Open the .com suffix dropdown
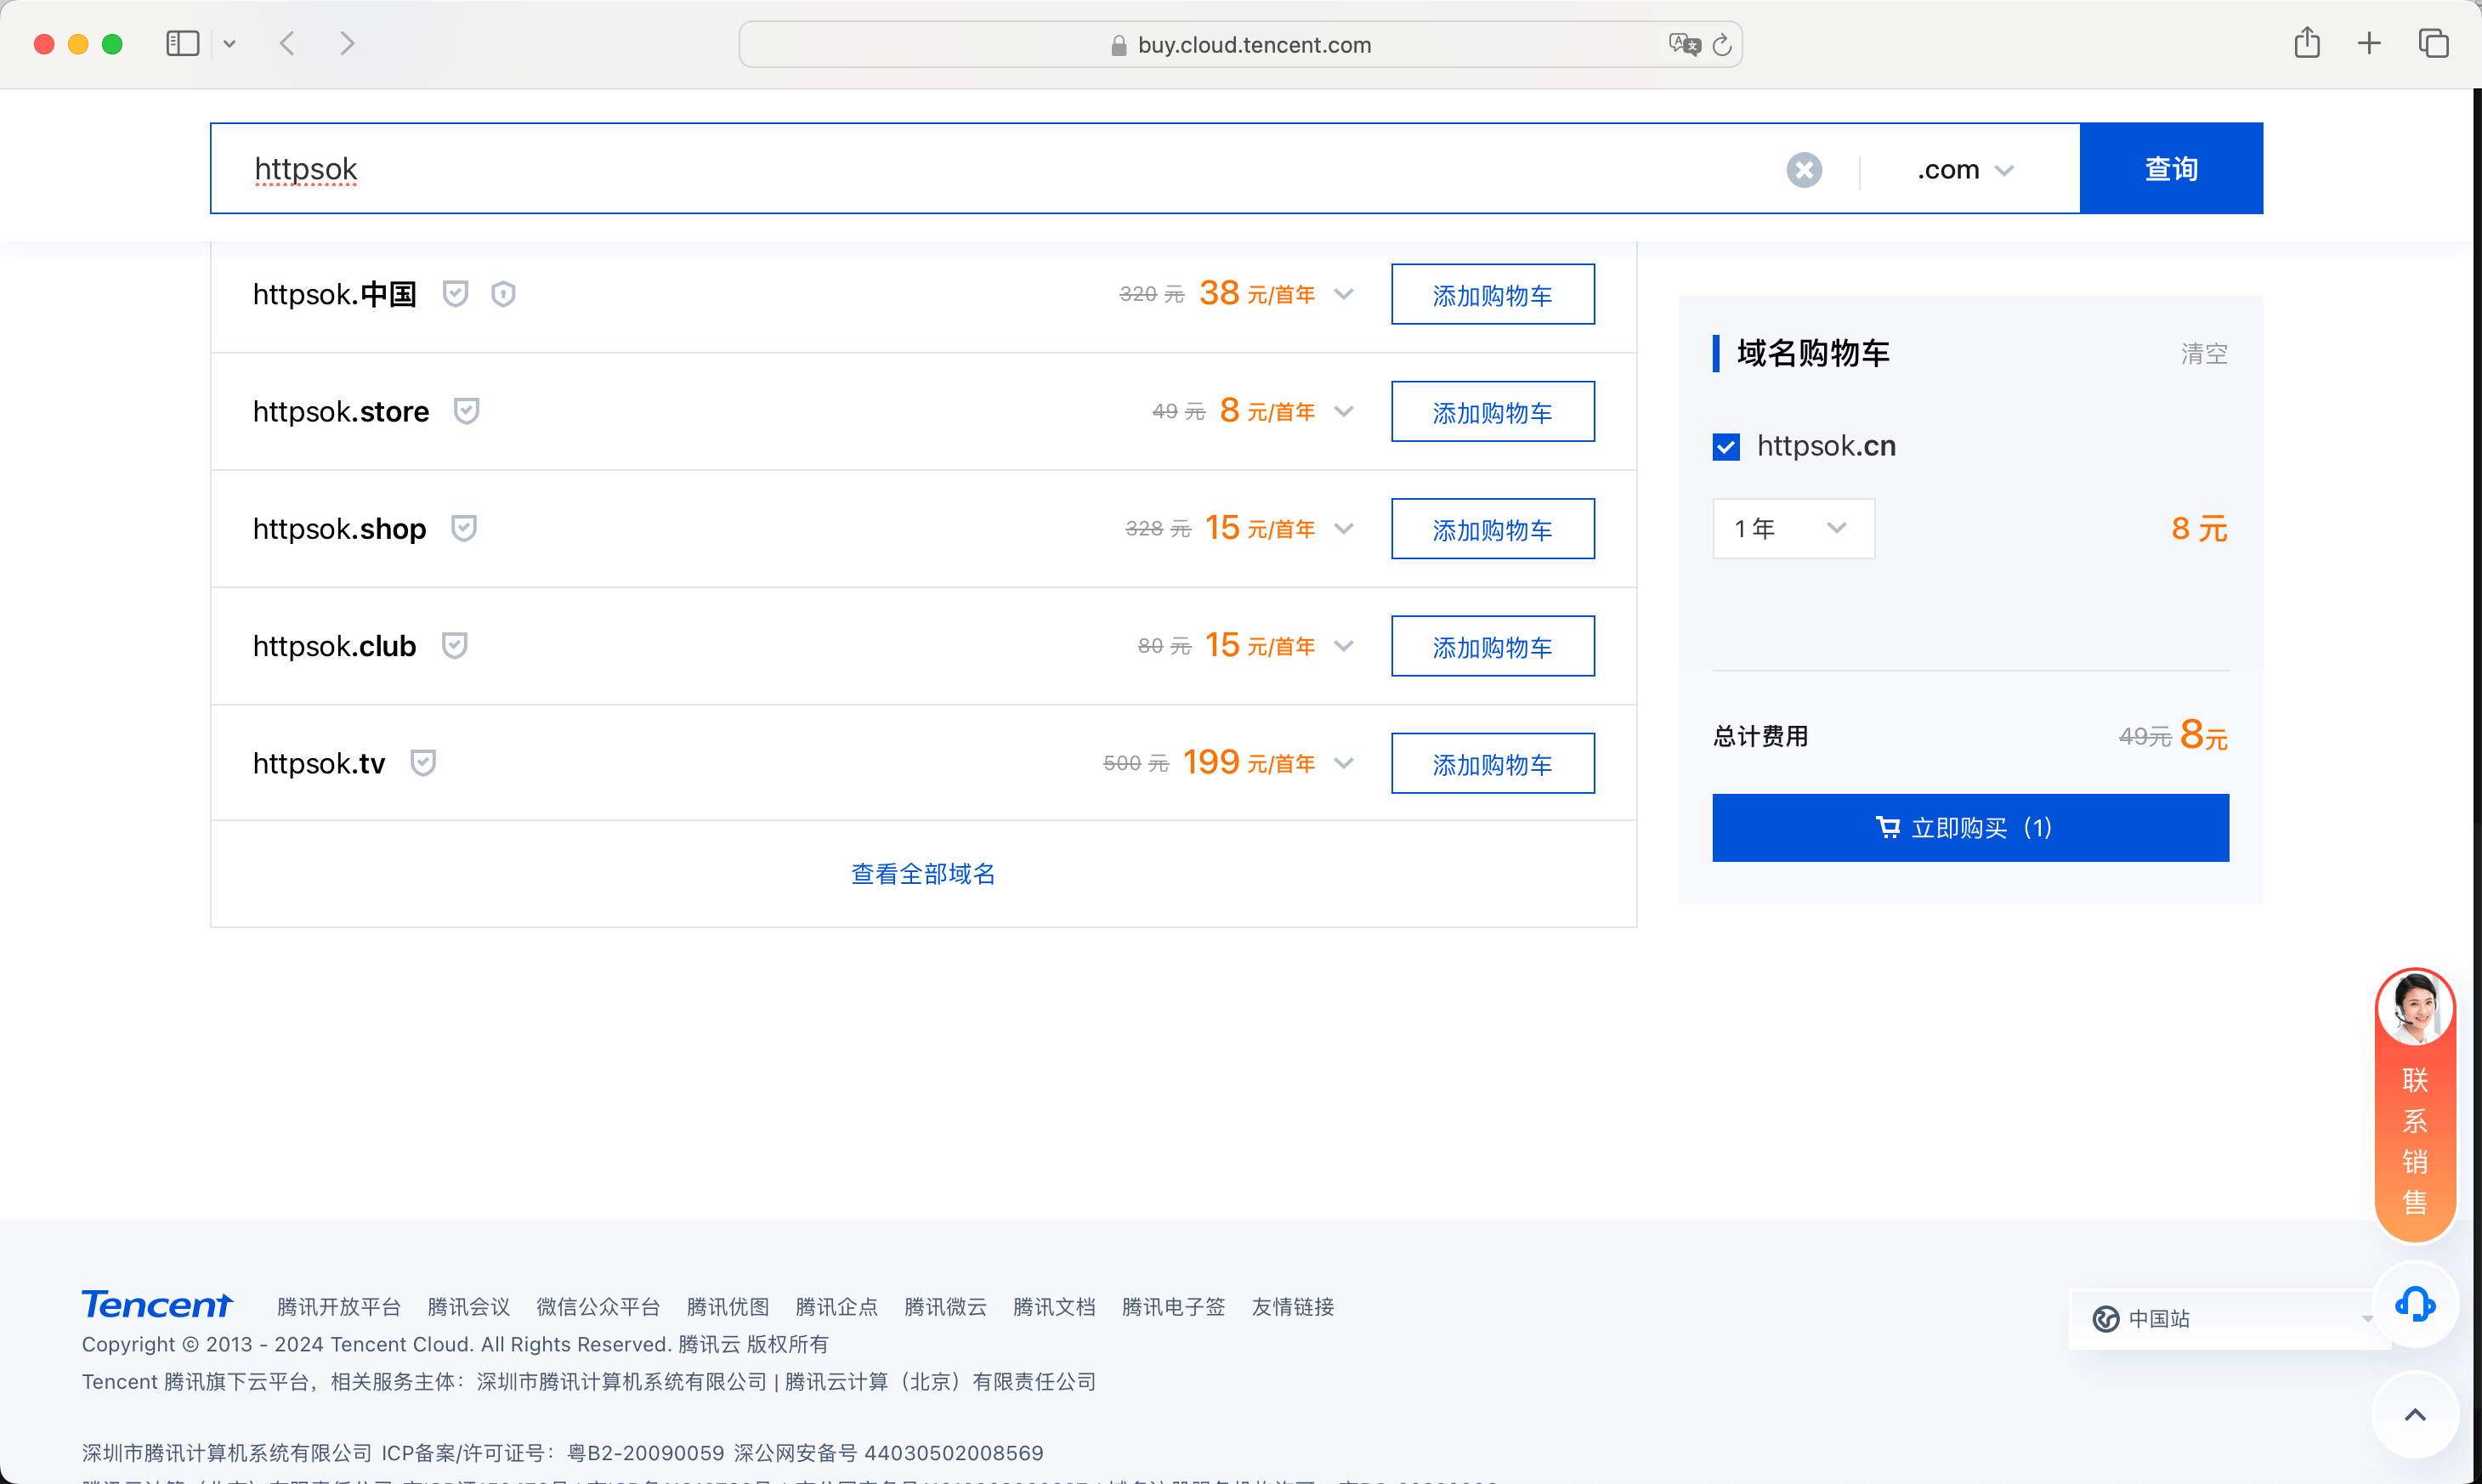Image resolution: width=2482 pixels, height=1484 pixels. coord(1965,168)
